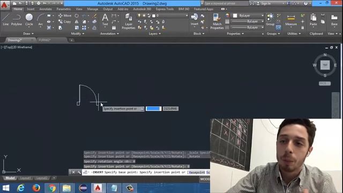Image resolution: width=343 pixels, height=193 pixels.
Task: Click the Measure utility
Action: (x=291, y=20)
